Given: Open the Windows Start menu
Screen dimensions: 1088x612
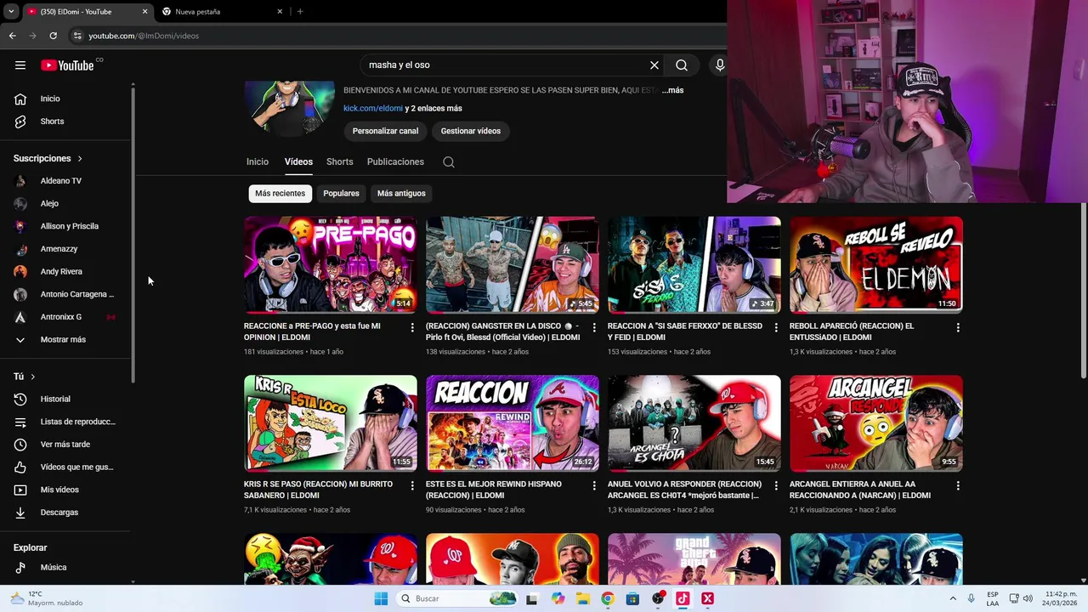Looking at the screenshot, I should coord(381,598).
